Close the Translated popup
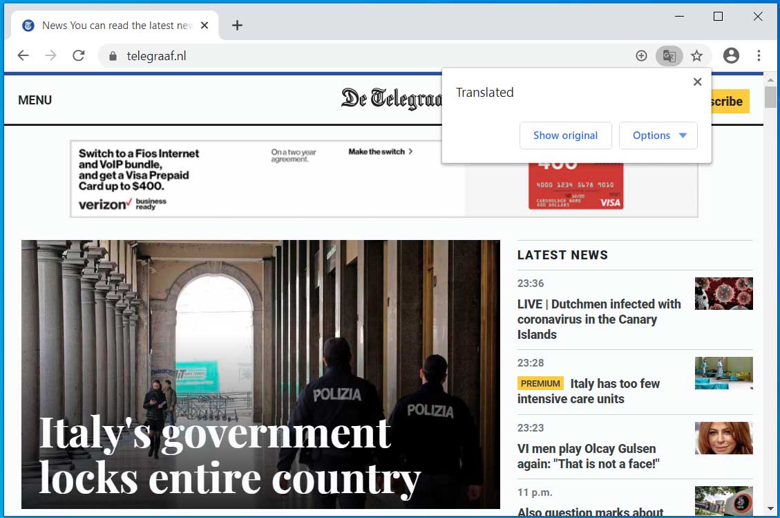780x518 pixels. (697, 82)
